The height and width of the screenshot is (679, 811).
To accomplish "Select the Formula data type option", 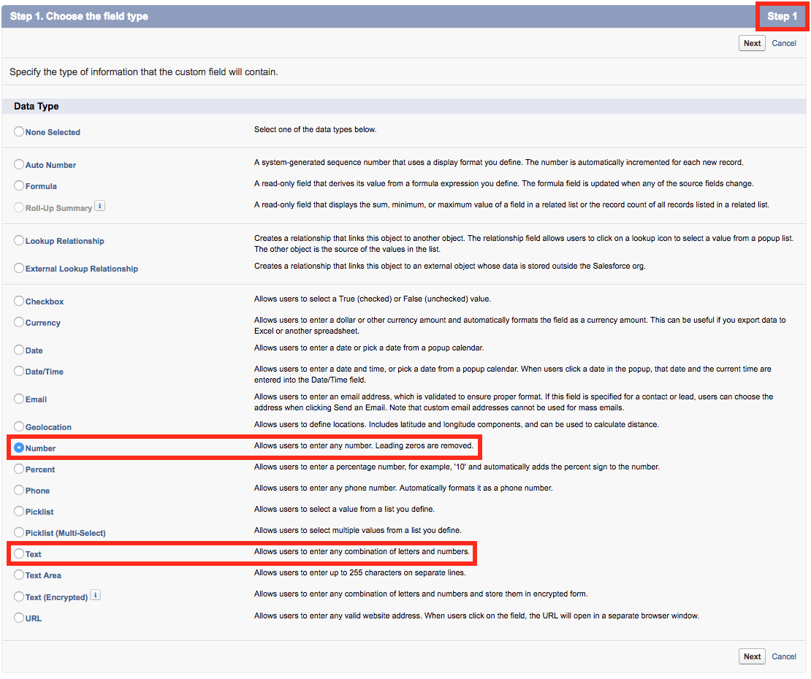I will click(19, 185).
